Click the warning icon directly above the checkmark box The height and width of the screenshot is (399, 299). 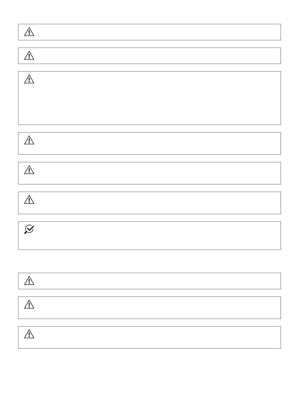(x=29, y=200)
